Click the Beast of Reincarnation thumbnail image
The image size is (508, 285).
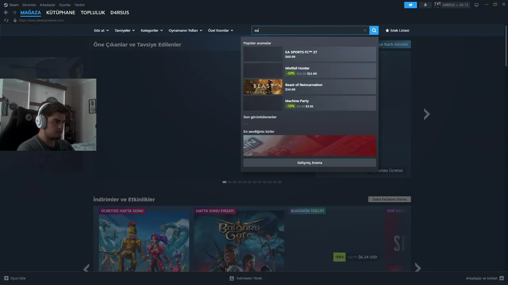click(x=263, y=87)
